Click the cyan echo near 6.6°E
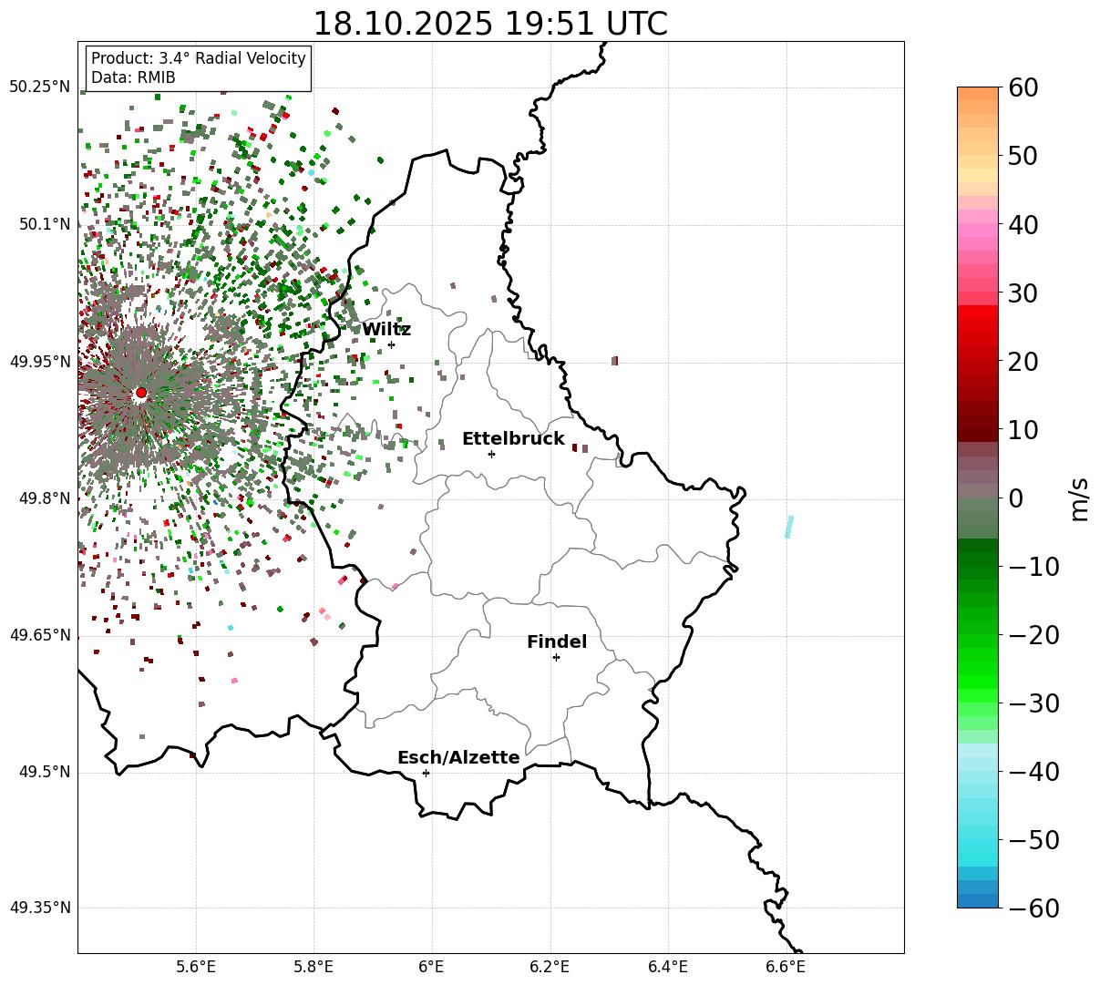The width and height of the screenshot is (1100, 985). tap(789, 527)
